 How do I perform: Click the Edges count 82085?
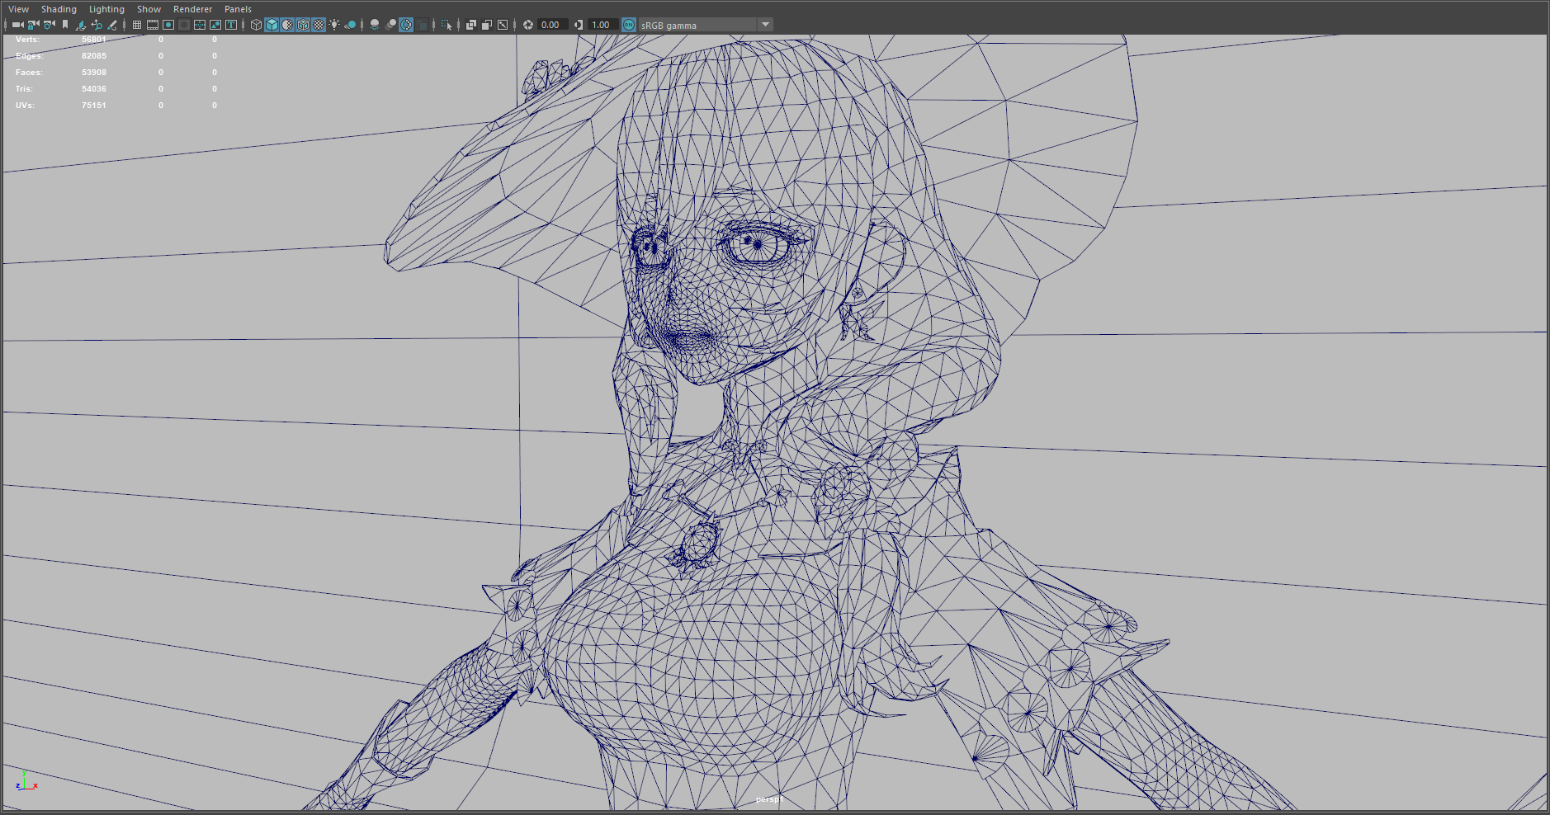point(94,56)
